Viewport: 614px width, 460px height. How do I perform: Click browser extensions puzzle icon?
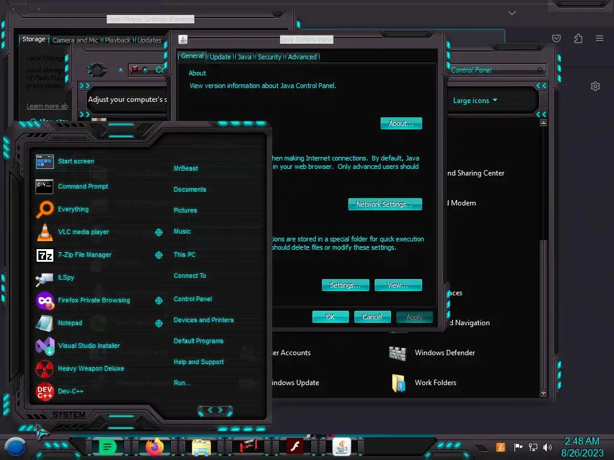tap(578, 38)
